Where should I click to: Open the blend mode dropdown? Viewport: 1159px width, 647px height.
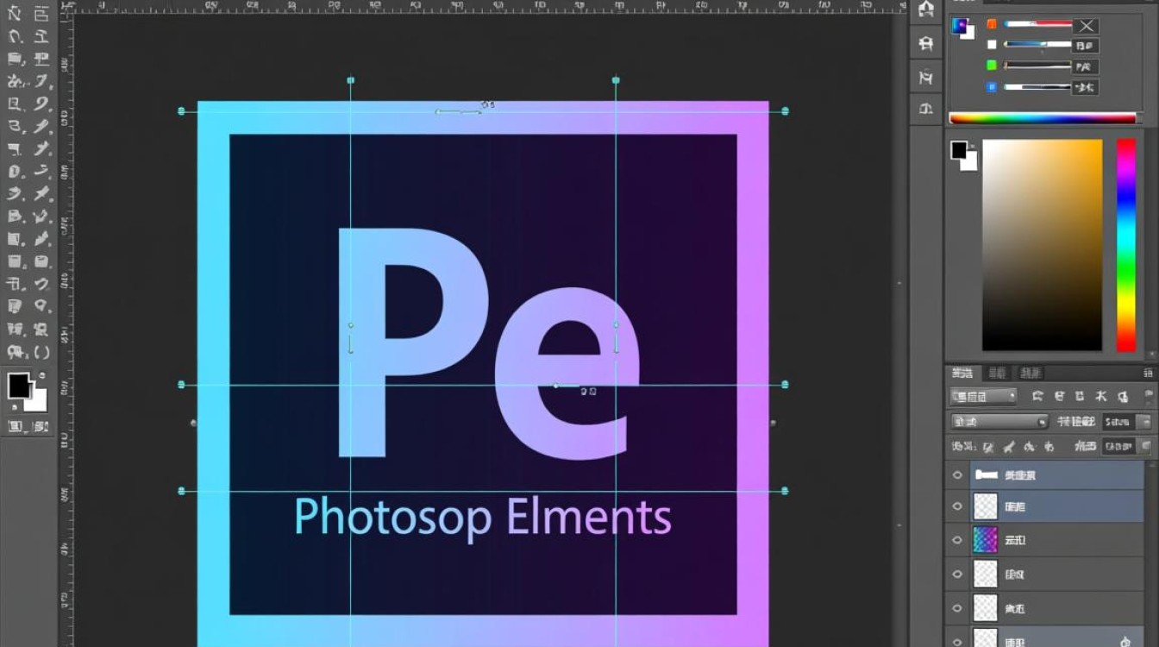click(x=999, y=422)
